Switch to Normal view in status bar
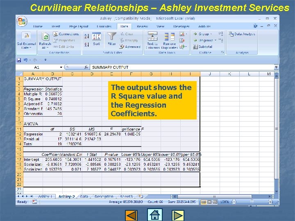295x221 pixels. pyautogui.click(x=203, y=202)
